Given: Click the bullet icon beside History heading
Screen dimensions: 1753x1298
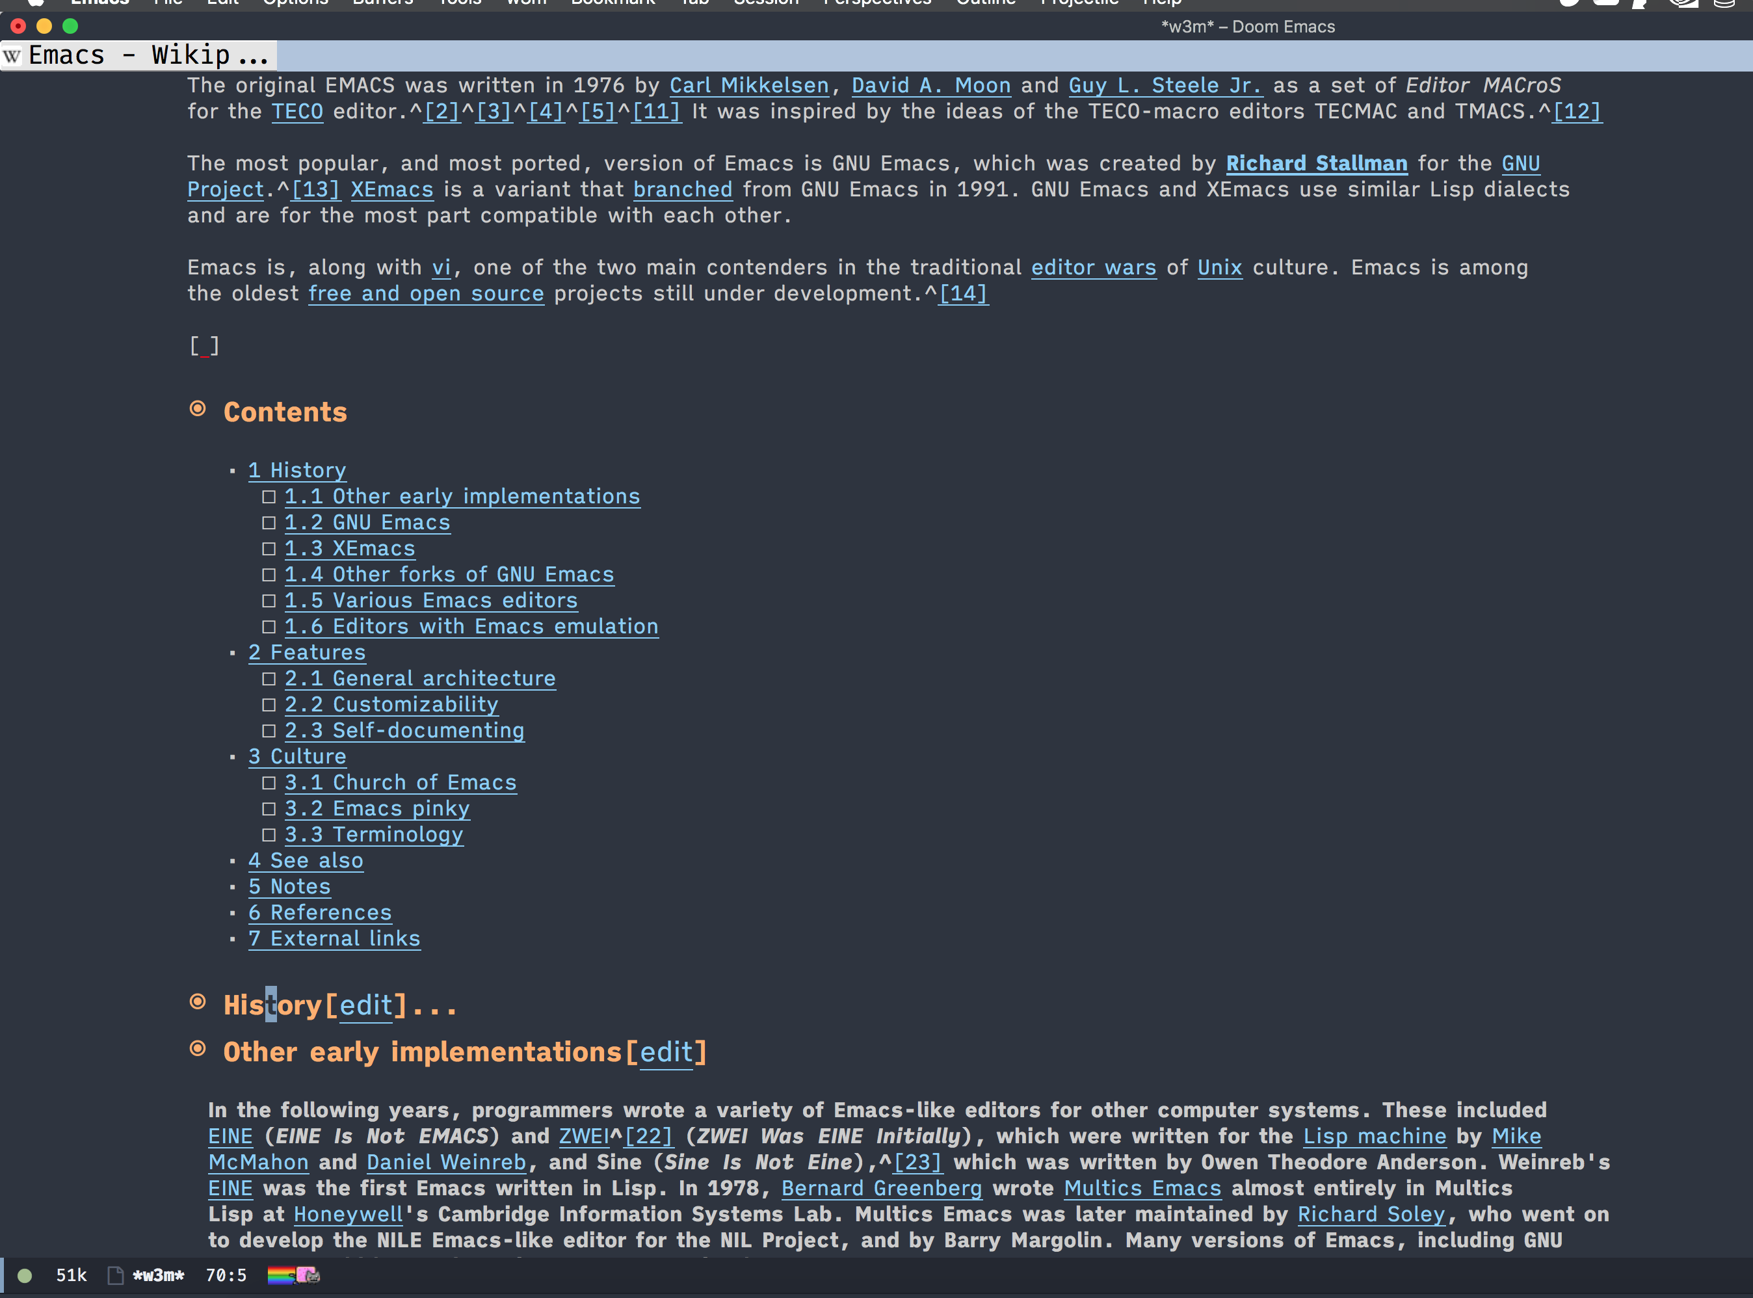Looking at the screenshot, I should click(198, 1001).
